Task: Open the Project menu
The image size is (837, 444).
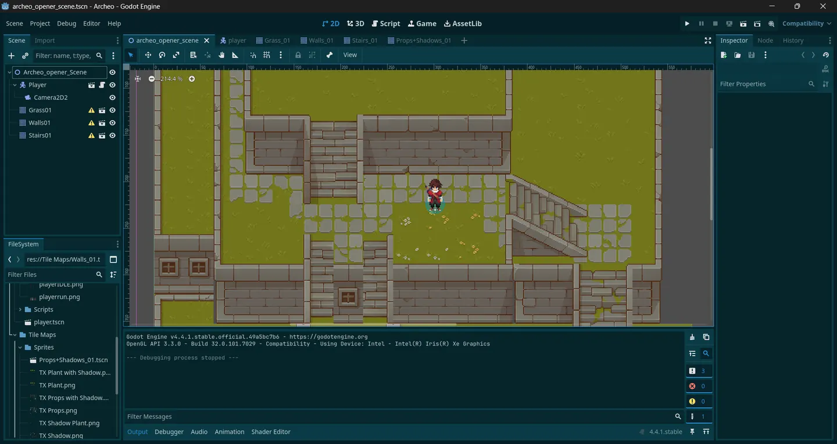Action: coord(39,23)
